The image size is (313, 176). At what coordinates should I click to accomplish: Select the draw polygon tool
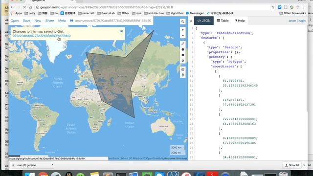(x=182, y=49)
